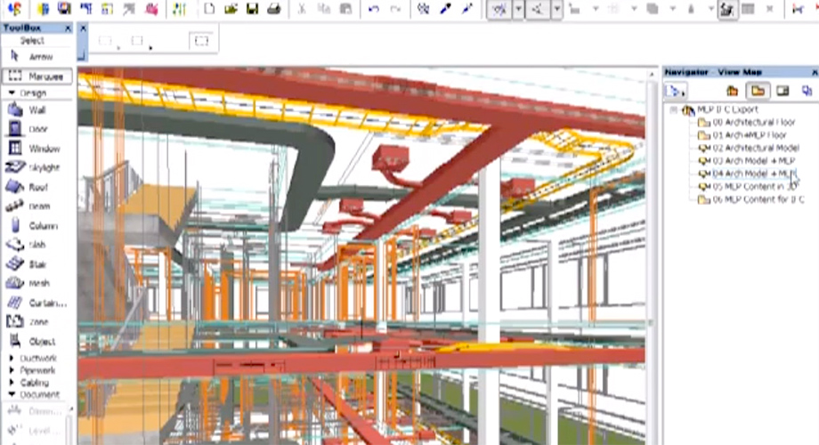
Task: Open dropdown arrow beside guide lines button
Action: (x=518, y=10)
